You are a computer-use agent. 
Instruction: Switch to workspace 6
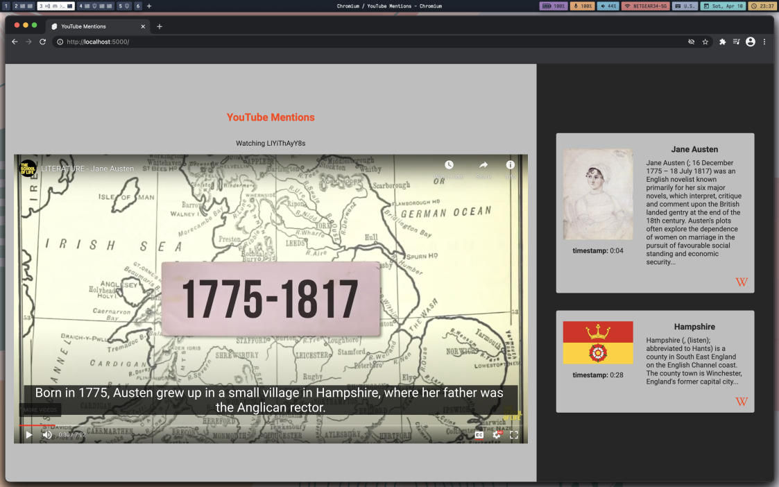click(137, 6)
